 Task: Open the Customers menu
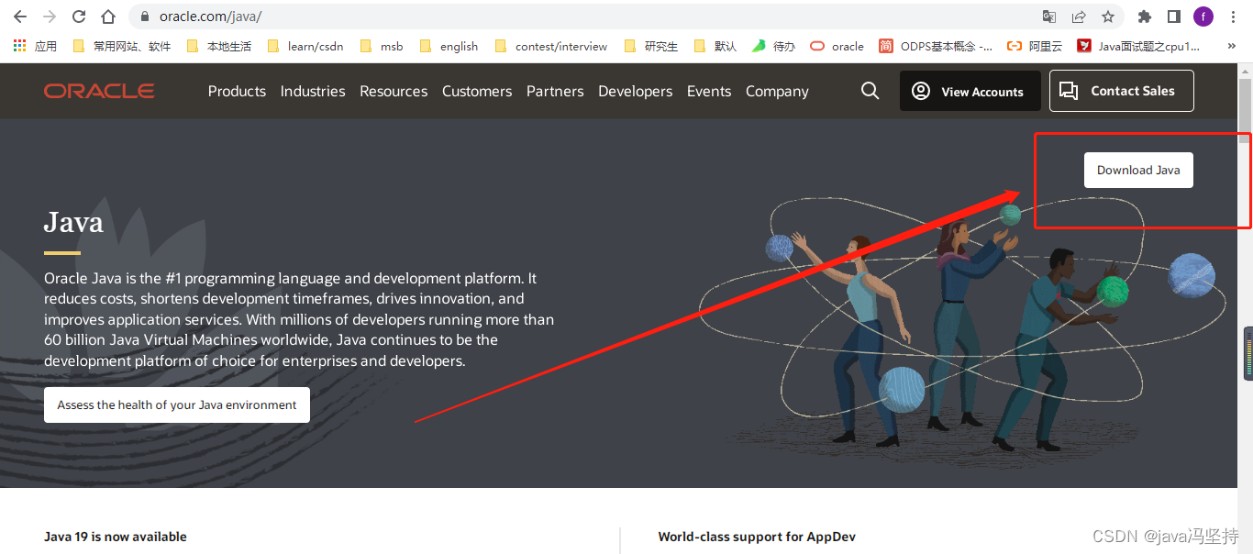click(477, 91)
